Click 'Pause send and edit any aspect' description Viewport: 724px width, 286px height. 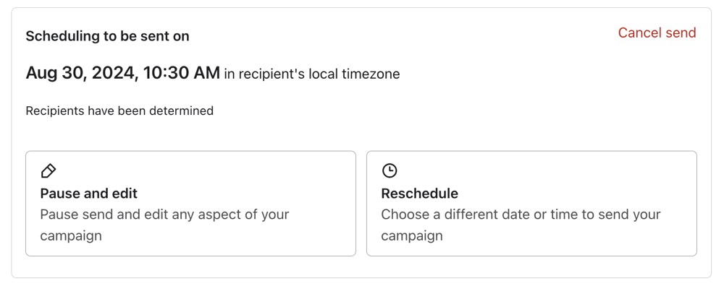164,225
